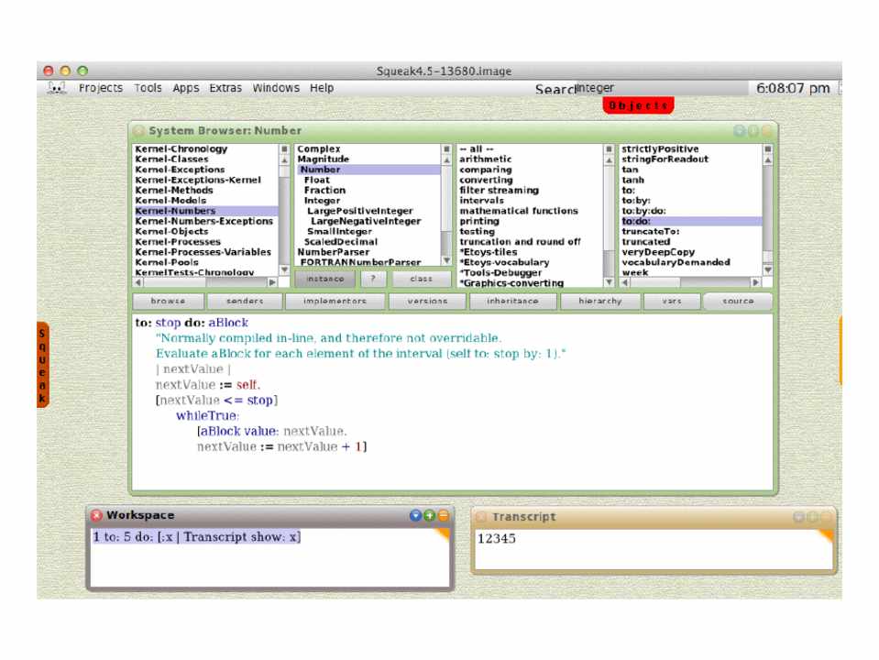Click the Workspace orange collapse icon
879x660 pixels.
(x=442, y=516)
